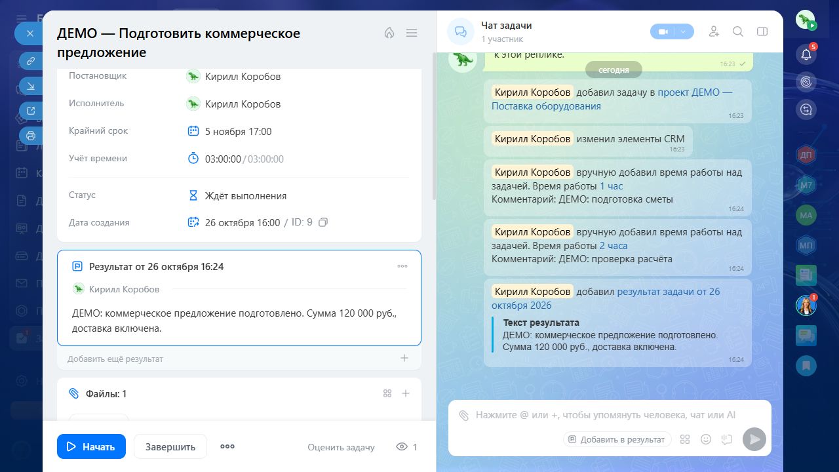This screenshot has width=839, height=472.
Task: Copy task ID icon next to ID: 9
Action: coord(322,222)
